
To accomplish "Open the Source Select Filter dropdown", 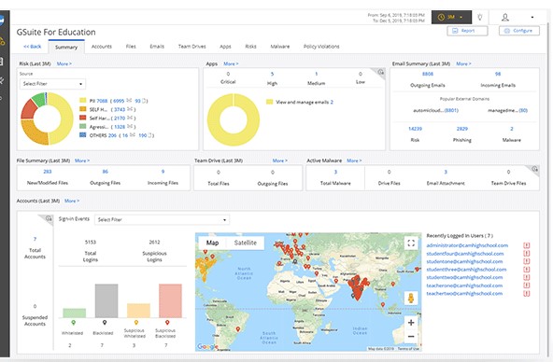I will click(x=52, y=84).
